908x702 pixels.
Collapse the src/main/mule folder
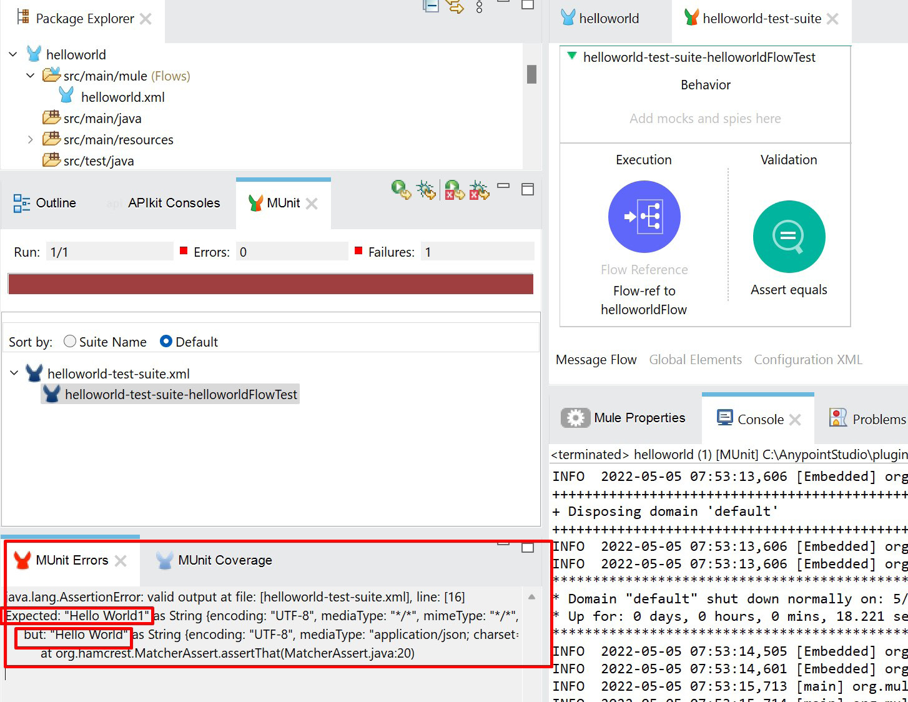click(x=31, y=76)
